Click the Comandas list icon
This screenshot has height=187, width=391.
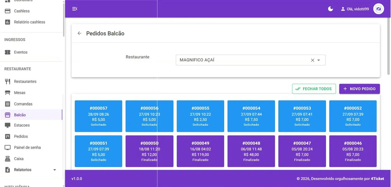[x=8, y=104]
